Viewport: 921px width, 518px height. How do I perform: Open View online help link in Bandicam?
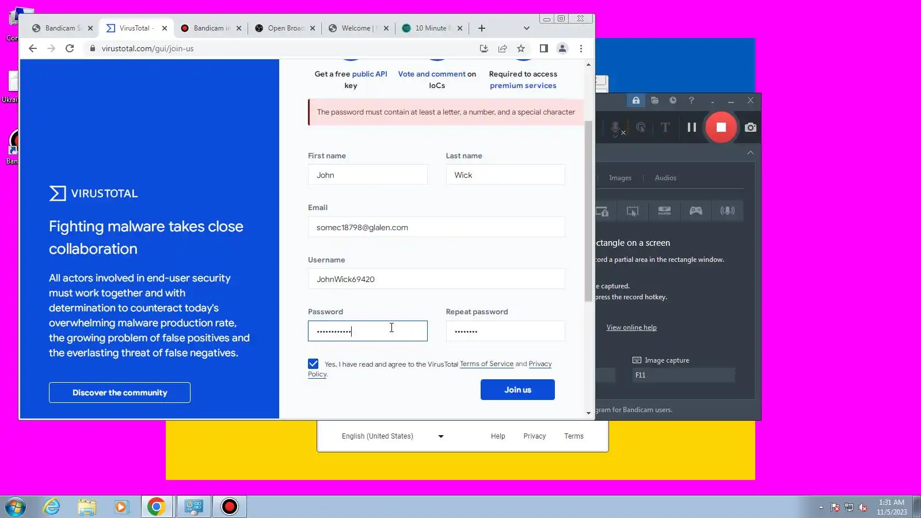(x=631, y=327)
